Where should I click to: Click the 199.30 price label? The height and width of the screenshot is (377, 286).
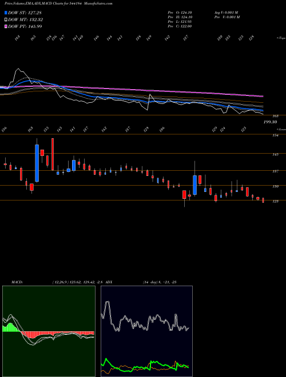(270, 122)
